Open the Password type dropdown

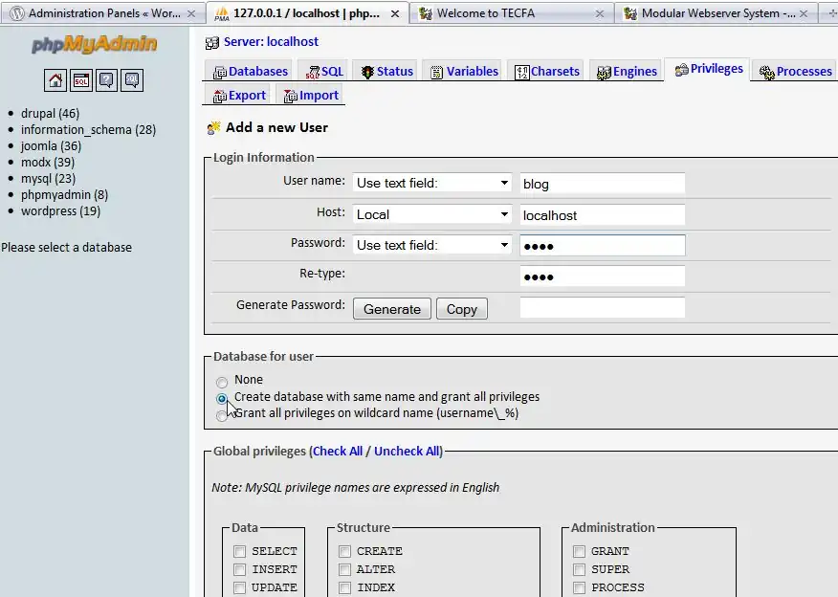pyautogui.click(x=432, y=245)
